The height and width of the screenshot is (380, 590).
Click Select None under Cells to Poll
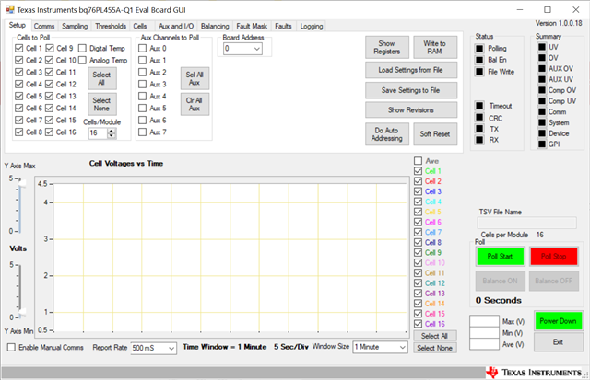[101, 104]
